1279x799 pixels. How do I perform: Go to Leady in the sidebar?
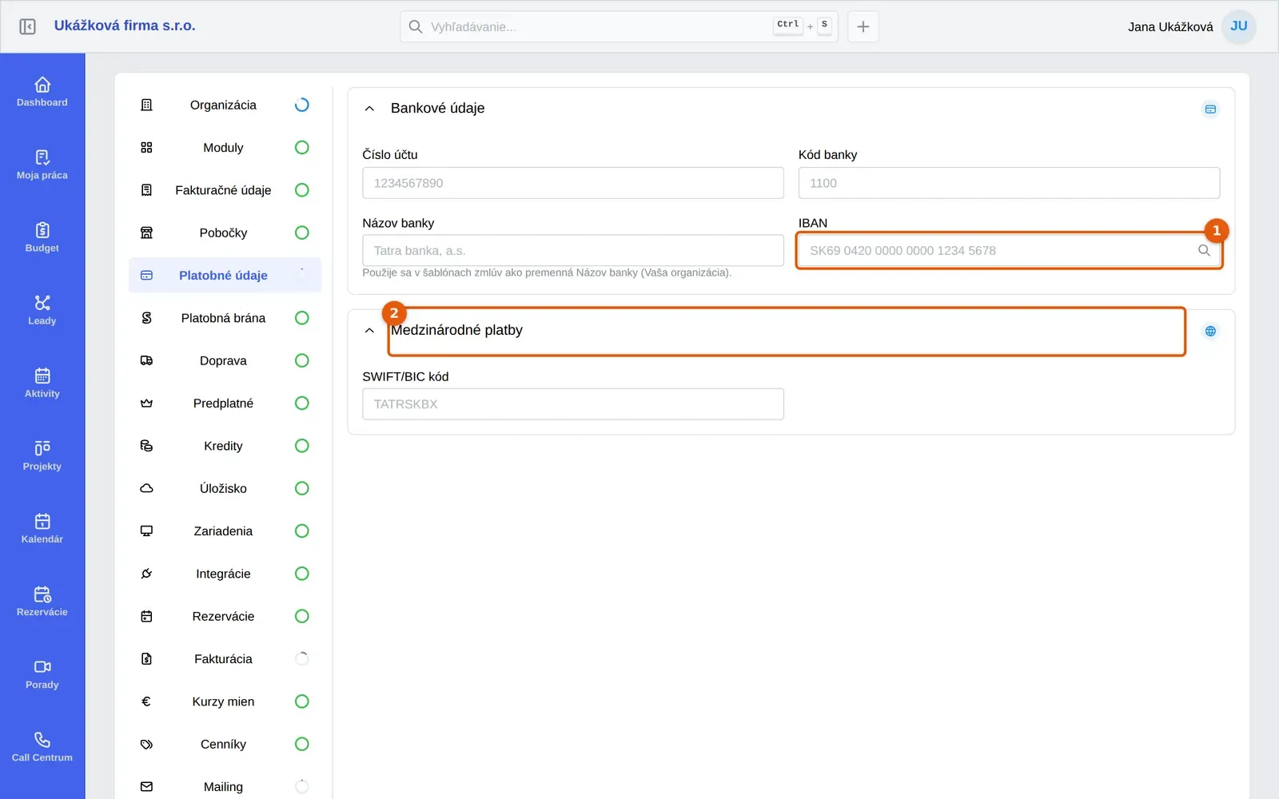pyautogui.click(x=42, y=310)
